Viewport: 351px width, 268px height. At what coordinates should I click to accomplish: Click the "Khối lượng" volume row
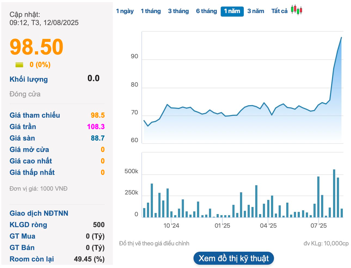click(28, 79)
